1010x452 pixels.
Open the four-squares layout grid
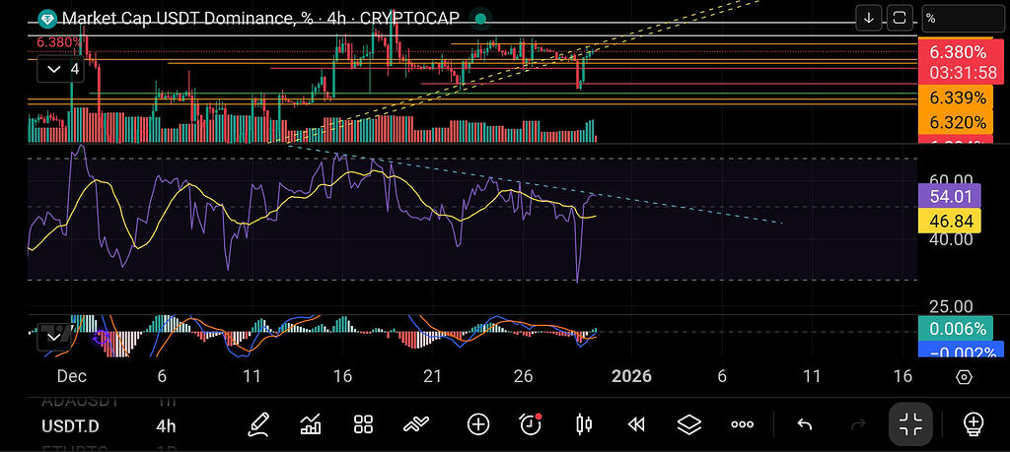click(363, 424)
